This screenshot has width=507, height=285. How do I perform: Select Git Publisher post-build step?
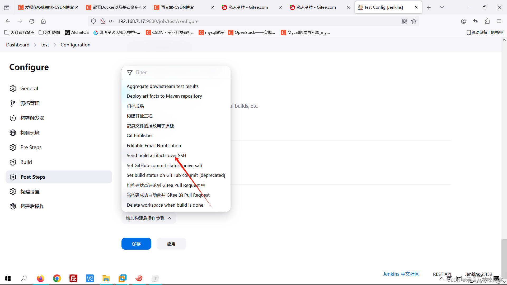tap(140, 135)
